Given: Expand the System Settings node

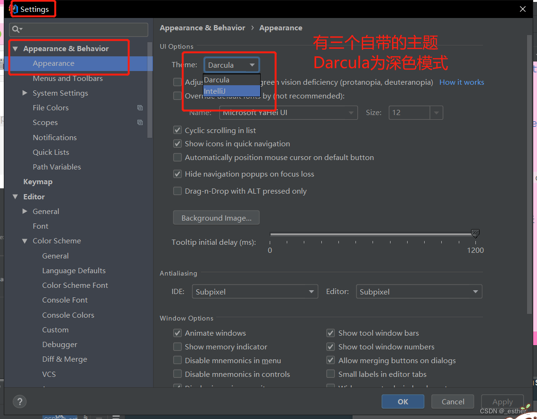Looking at the screenshot, I should (25, 93).
